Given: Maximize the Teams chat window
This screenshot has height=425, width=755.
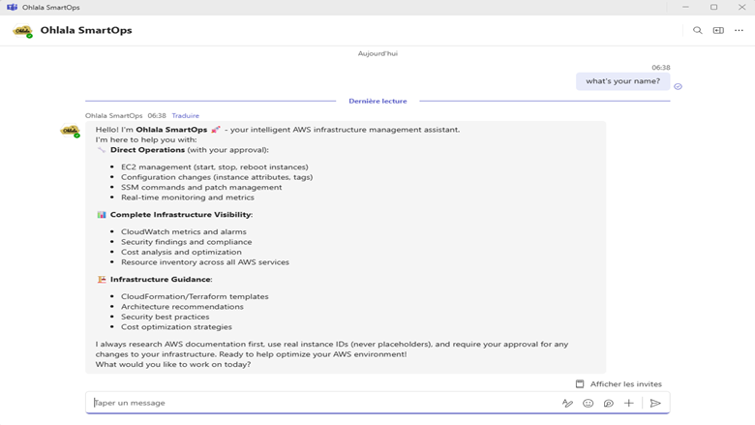Looking at the screenshot, I should point(713,7).
